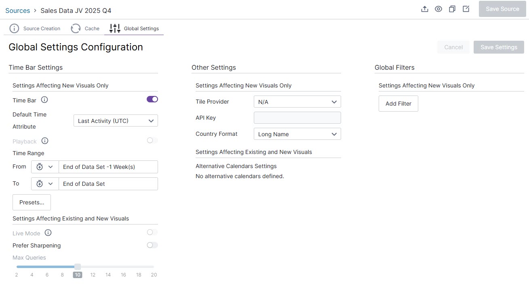Open the Default Time Attribute dropdown

[x=115, y=121]
